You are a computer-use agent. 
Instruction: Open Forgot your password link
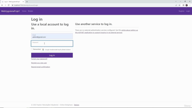point(39,59)
